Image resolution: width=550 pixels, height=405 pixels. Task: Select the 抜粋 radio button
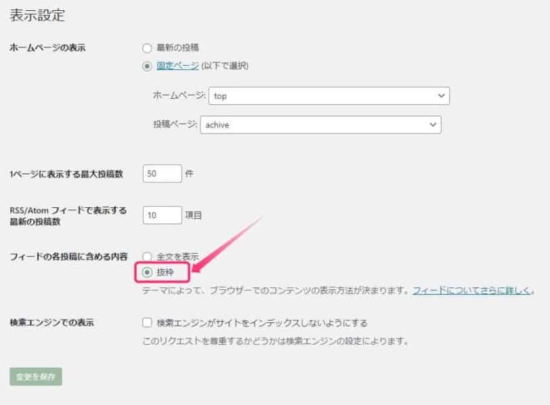click(x=147, y=272)
